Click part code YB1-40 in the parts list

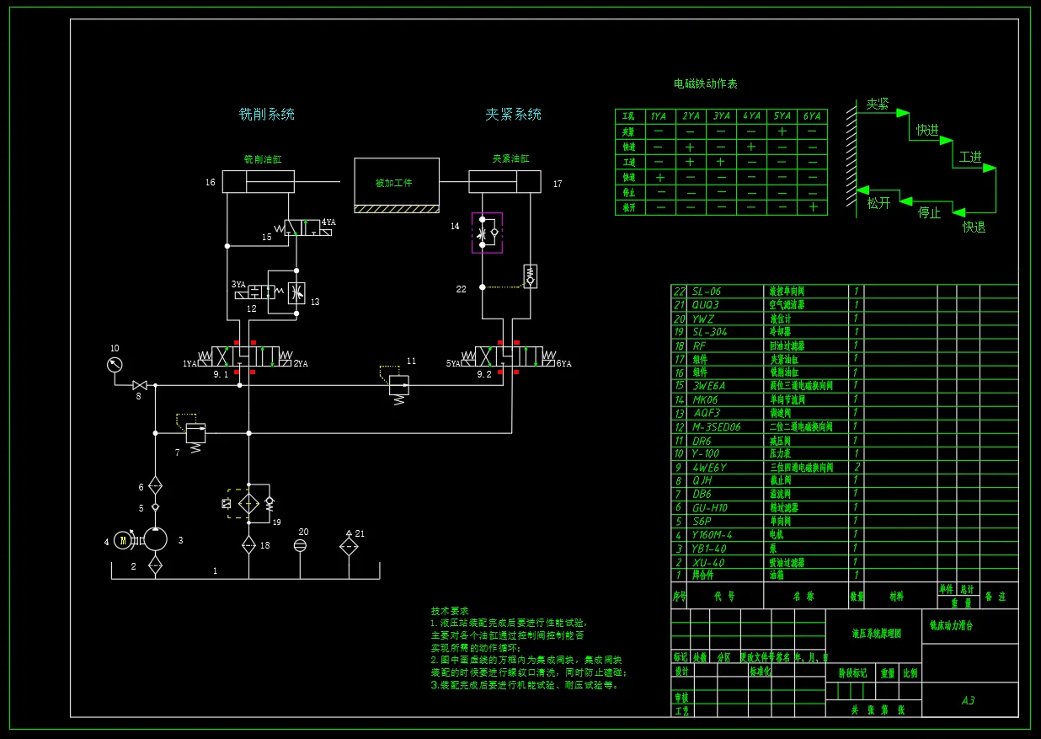(709, 549)
